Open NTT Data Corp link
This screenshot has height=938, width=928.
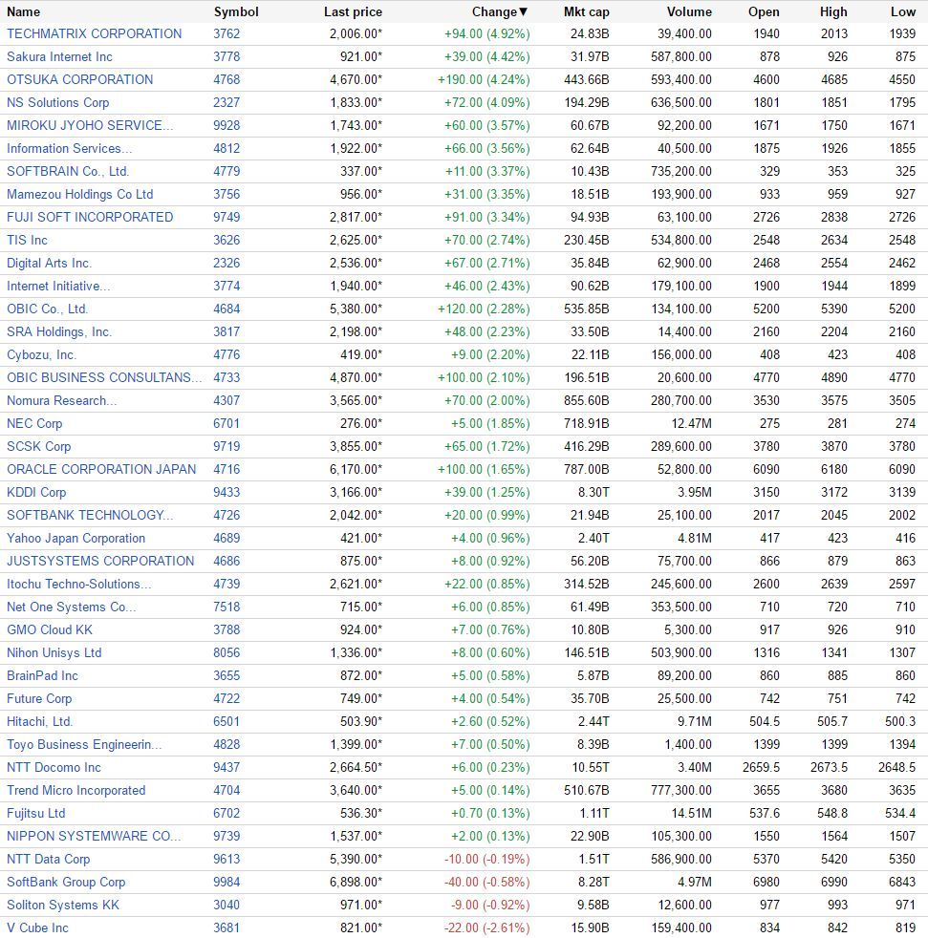[x=48, y=860]
